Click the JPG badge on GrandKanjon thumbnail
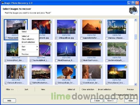Screen dimensions: 140x105 click(x=100, y=67)
